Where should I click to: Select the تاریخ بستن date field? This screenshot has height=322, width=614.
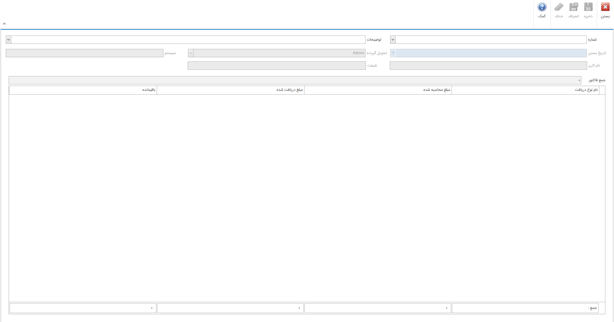[491, 53]
